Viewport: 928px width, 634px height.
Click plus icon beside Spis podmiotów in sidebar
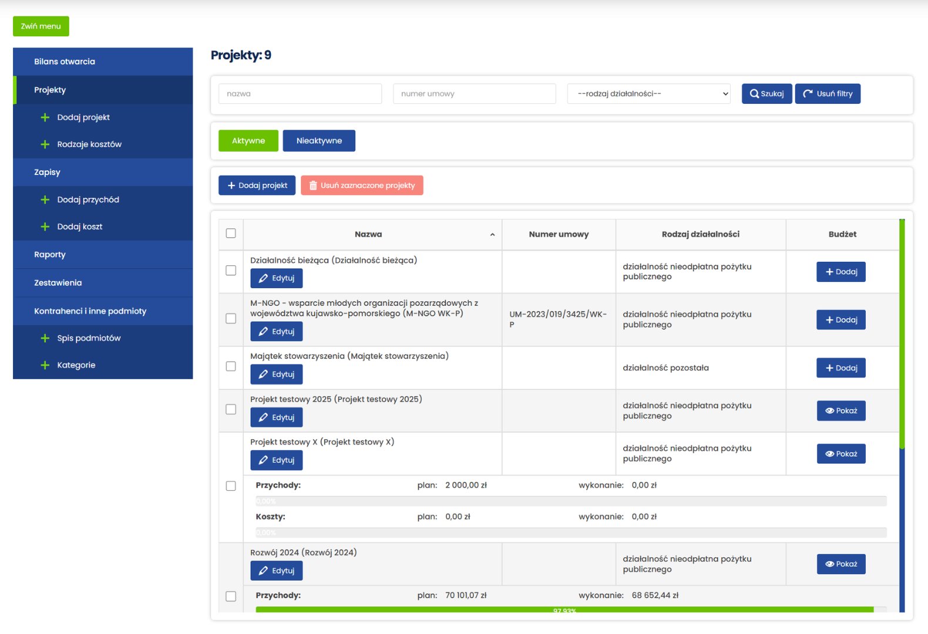pyautogui.click(x=45, y=338)
